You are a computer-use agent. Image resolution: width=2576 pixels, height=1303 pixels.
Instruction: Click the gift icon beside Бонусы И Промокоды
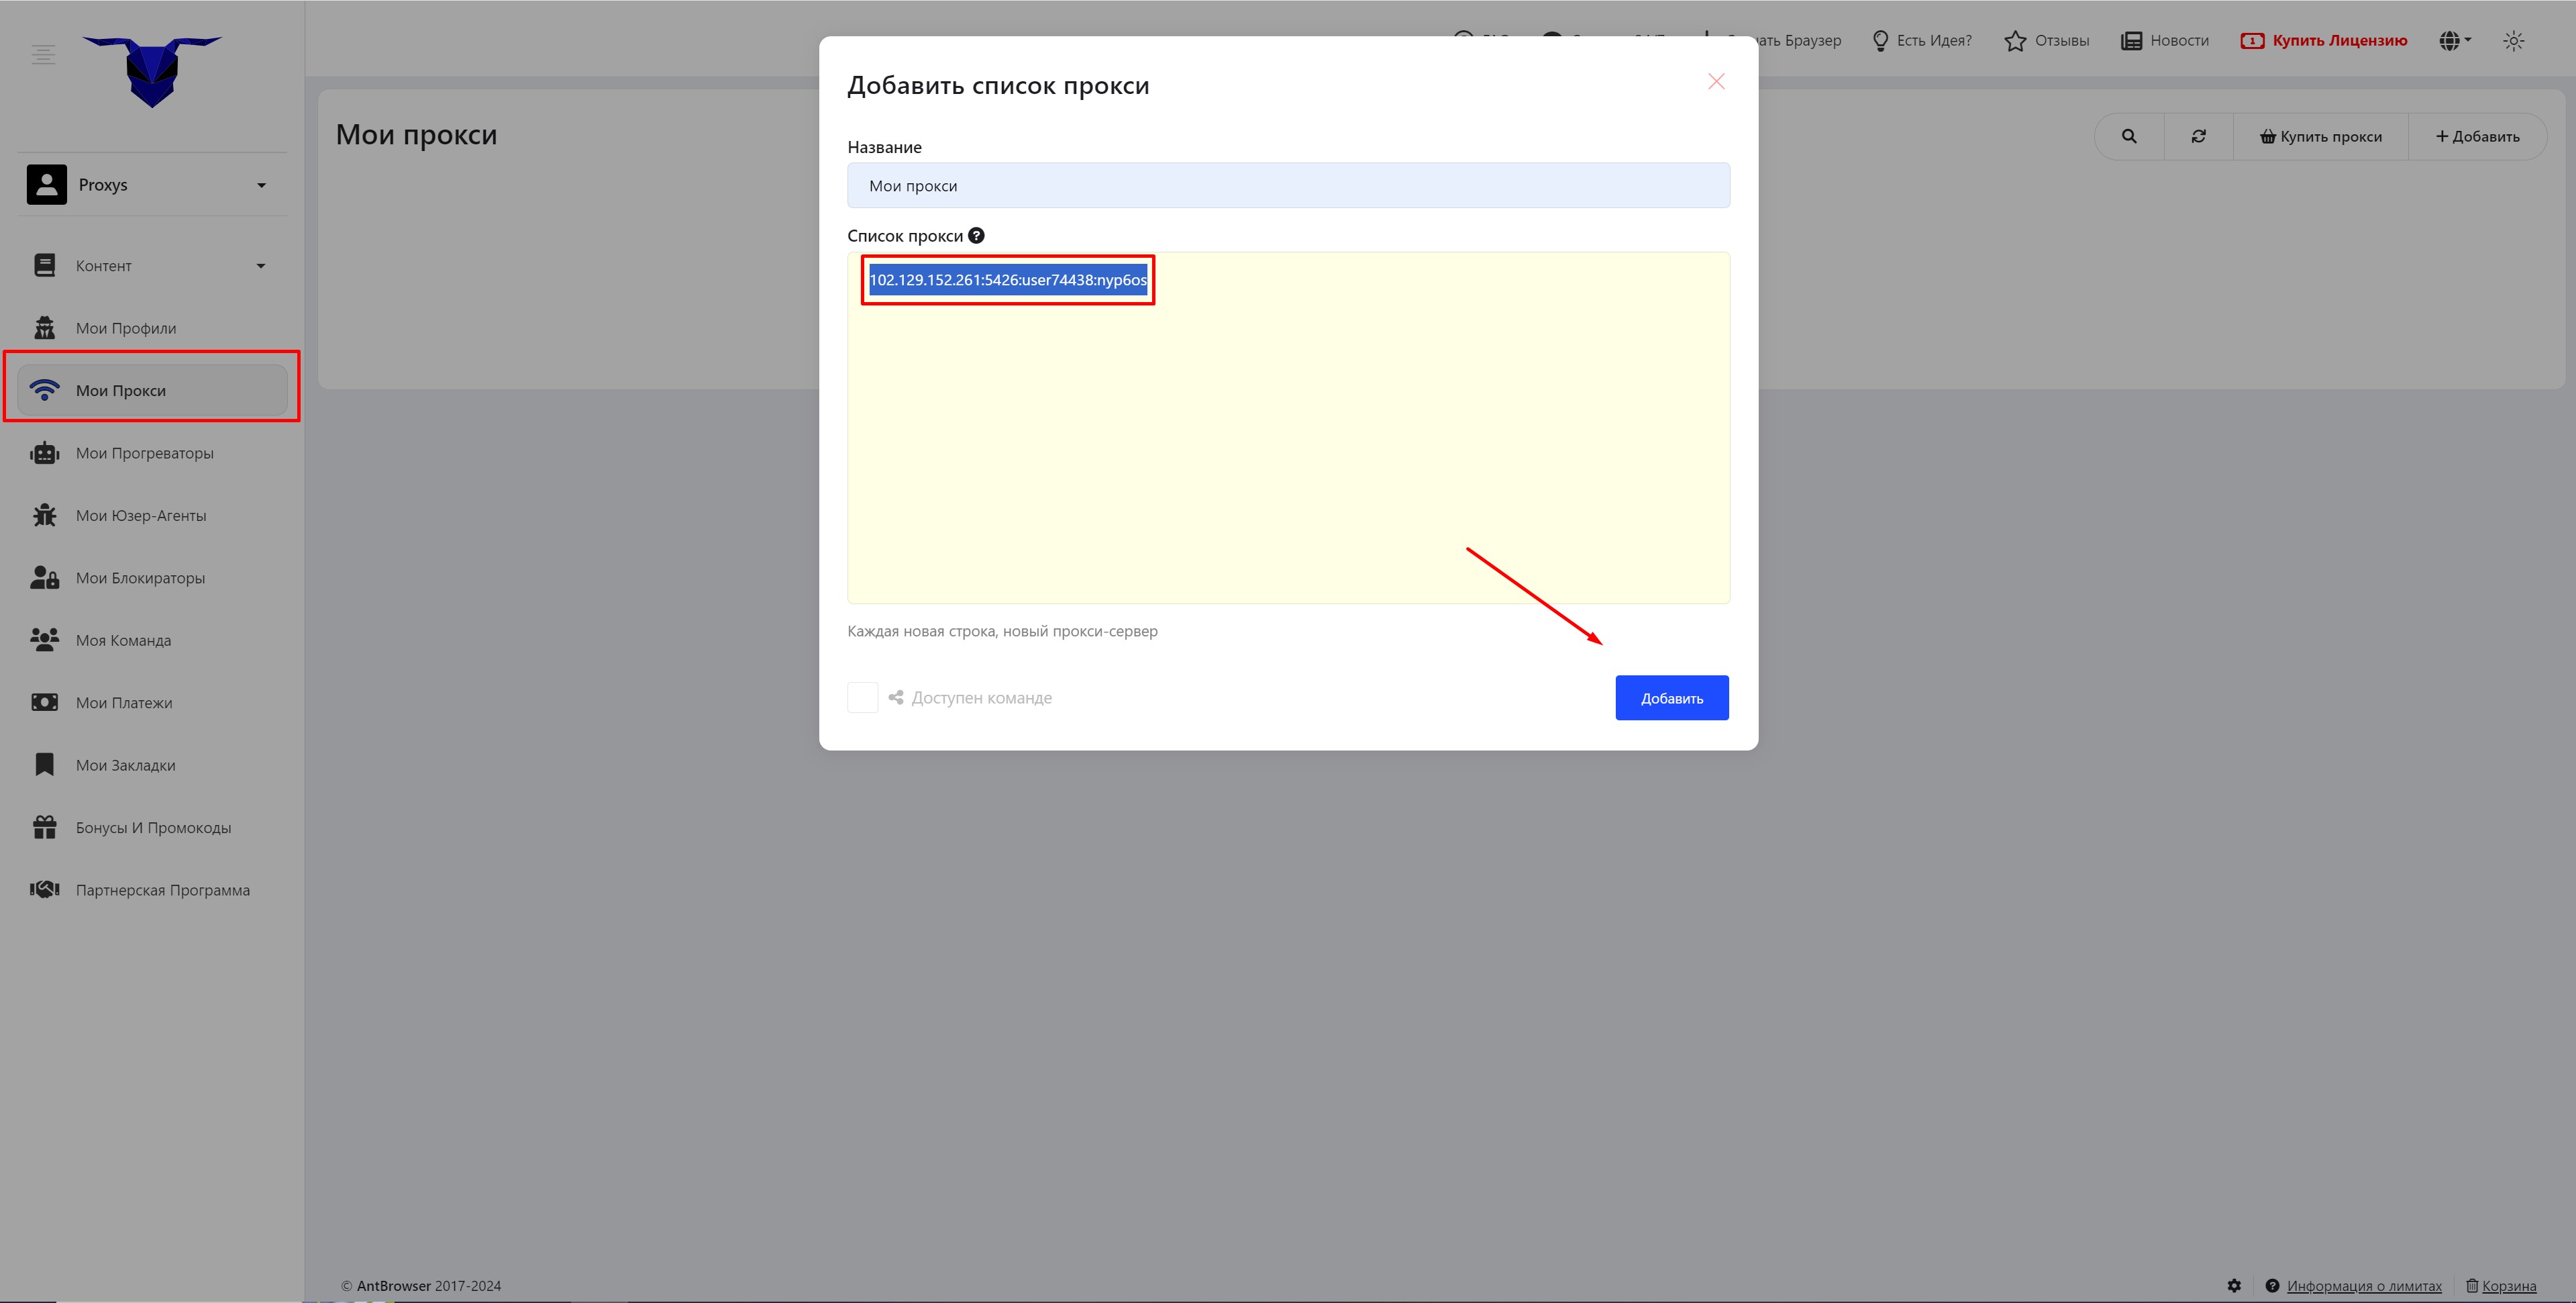click(45, 826)
